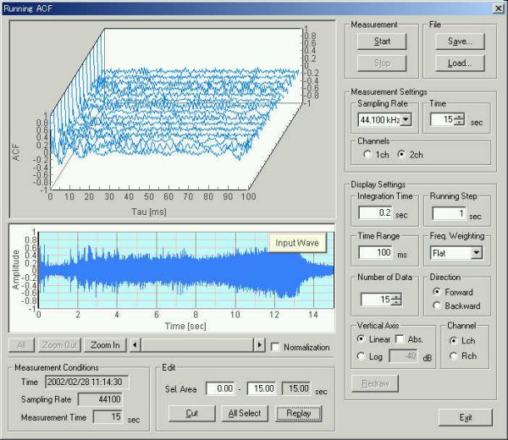Click the Start measurement button
Screen dimensions: 508x440
click(x=382, y=41)
